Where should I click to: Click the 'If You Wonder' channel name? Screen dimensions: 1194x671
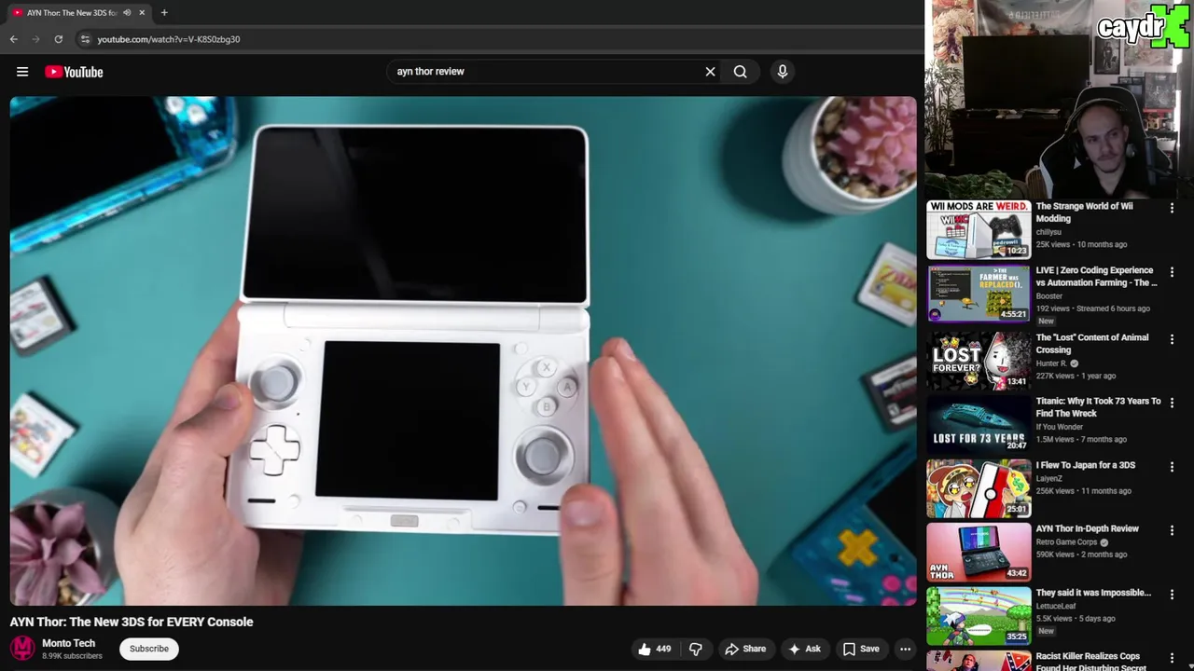coord(1059,427)
